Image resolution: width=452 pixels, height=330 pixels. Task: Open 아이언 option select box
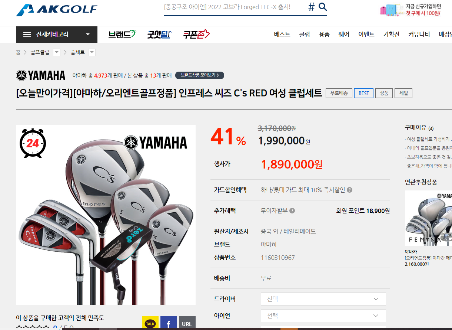(323, 316)
